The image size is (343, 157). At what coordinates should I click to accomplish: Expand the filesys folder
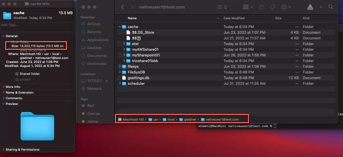[x=120, y=67]
